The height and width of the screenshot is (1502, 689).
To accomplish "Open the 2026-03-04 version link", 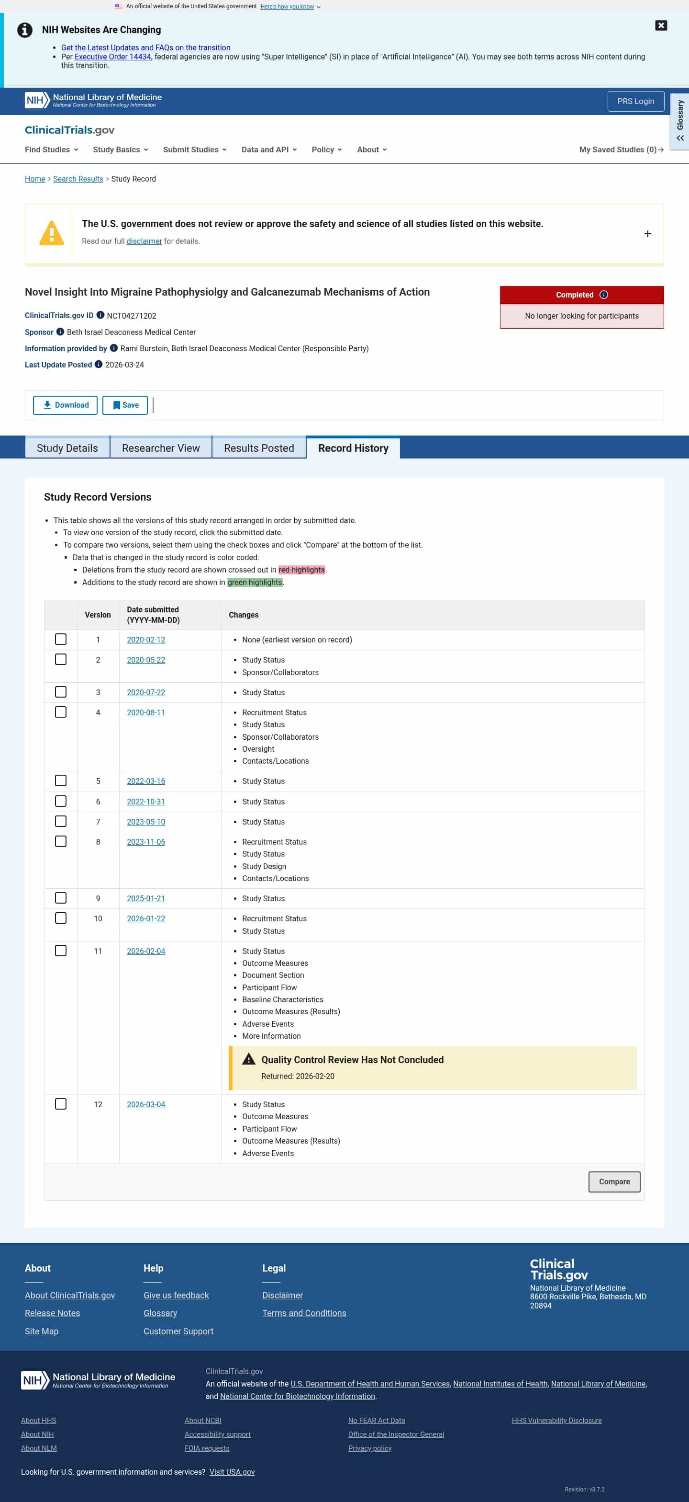I will pyautogui.click(x=146, y=1104).
